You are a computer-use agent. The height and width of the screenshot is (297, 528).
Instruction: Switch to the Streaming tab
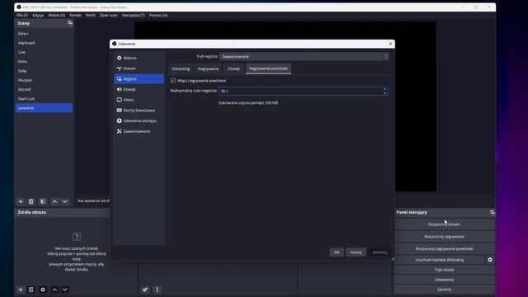[181, 68]
